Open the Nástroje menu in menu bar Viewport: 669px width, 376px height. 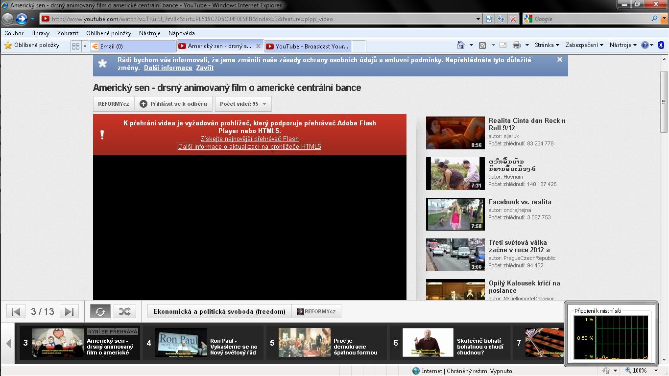[x=150, y=33]
